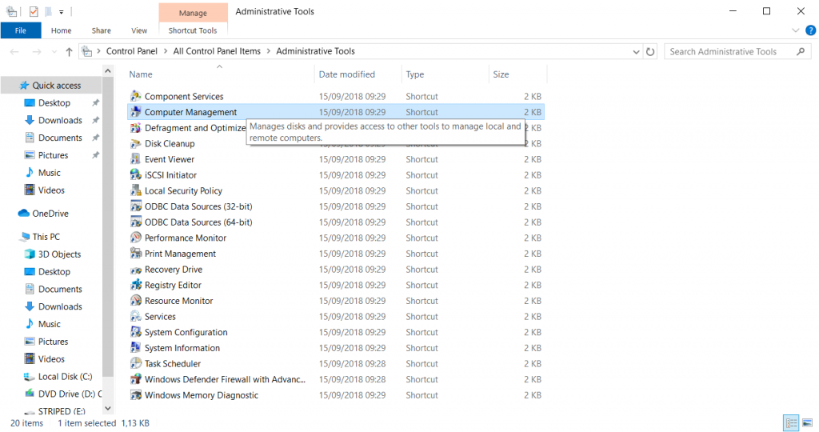The image size is (819, 432).
Task: Sort by Date modified column
Action: (x=358, y=74)
